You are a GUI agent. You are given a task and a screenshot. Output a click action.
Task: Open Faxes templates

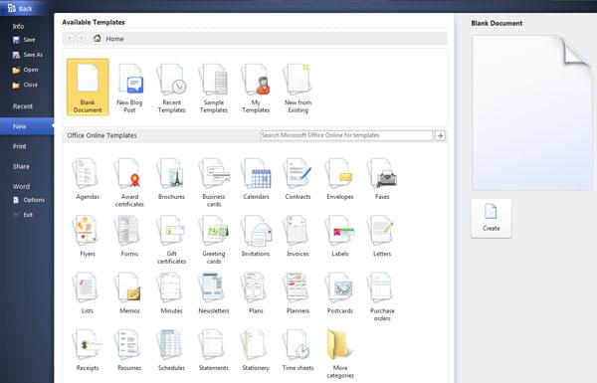(382, 179)
